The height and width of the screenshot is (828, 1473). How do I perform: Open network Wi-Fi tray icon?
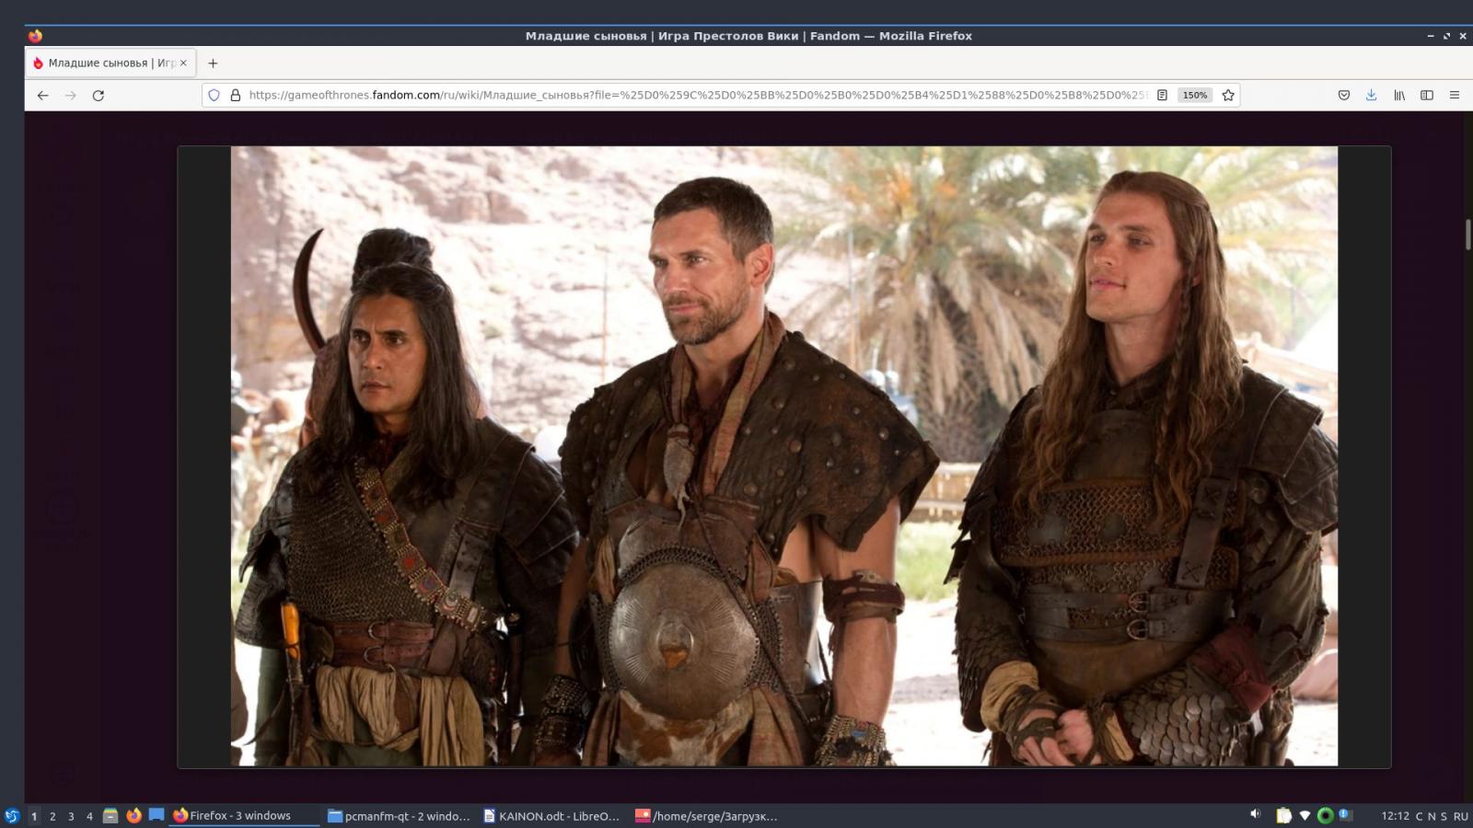pyautogui.click(x=1305, y=815)
